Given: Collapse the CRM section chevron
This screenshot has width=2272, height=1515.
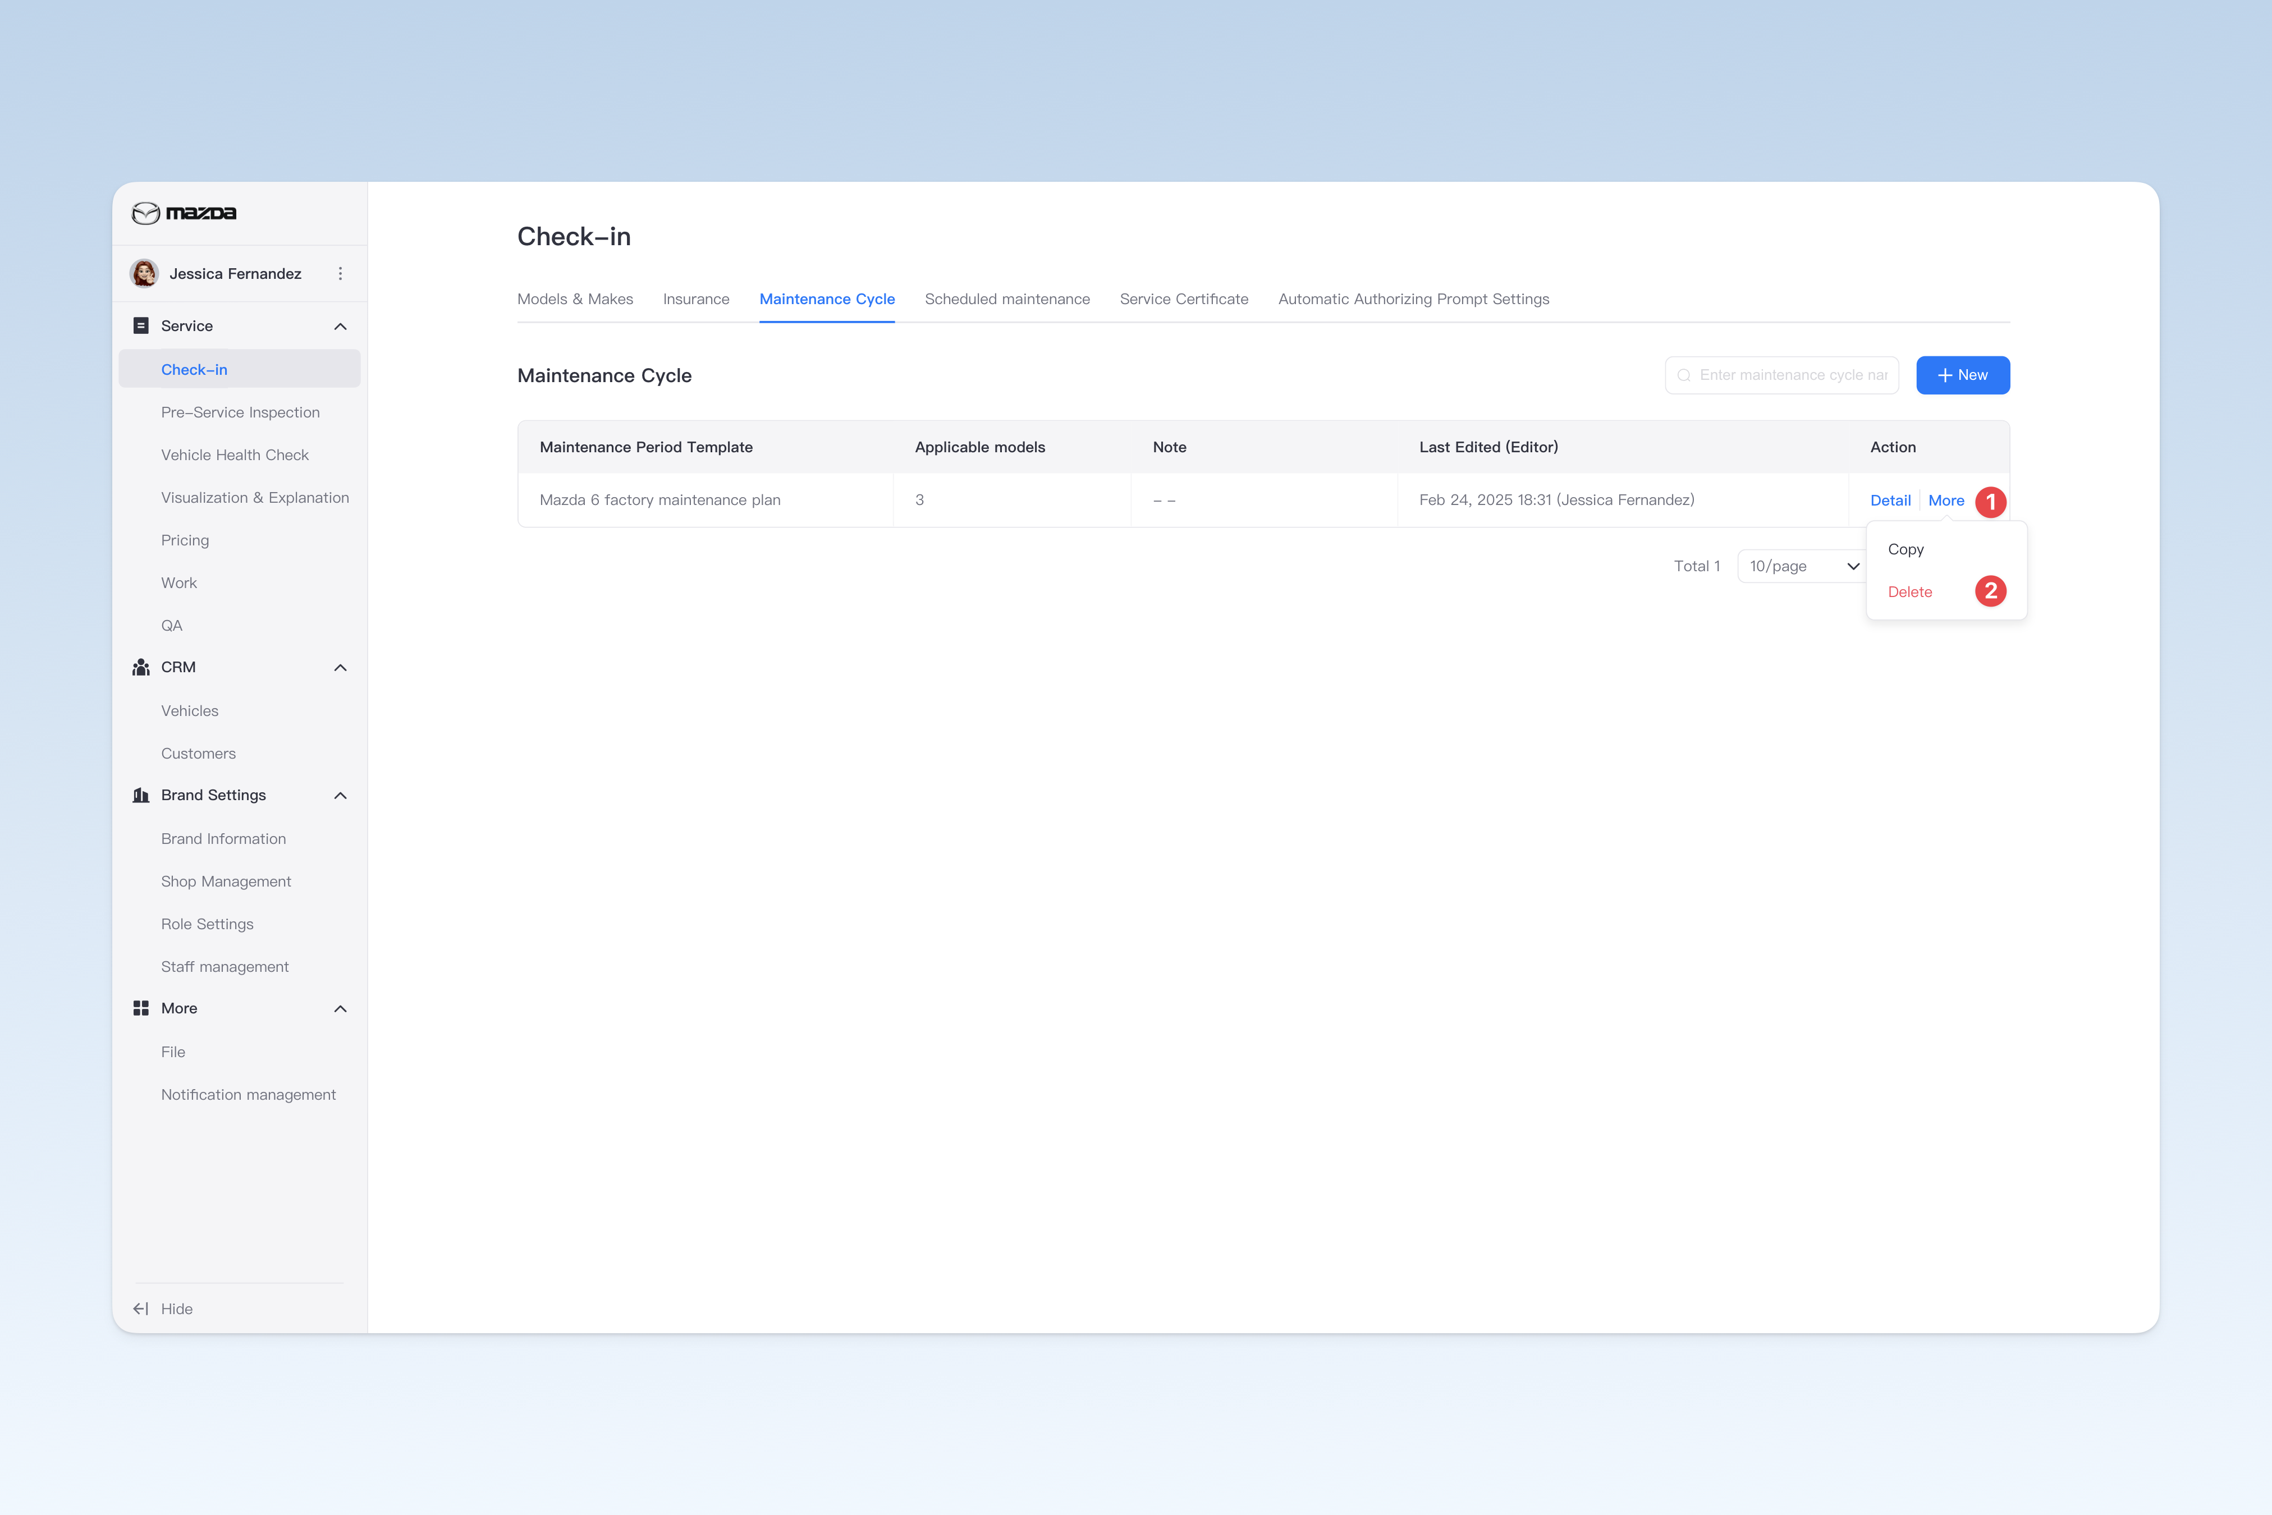Looking at the screenshot, I should pos(340,668).
